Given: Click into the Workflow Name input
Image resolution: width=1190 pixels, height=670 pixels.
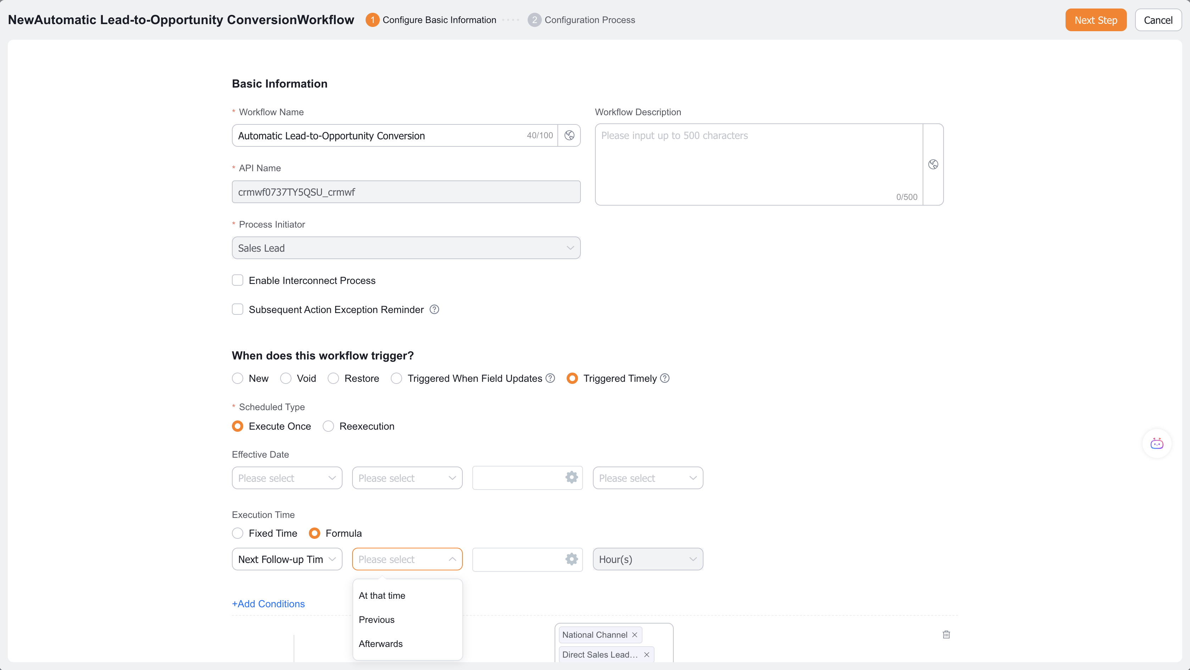Looking at the screenshot, I should [395, 135].
